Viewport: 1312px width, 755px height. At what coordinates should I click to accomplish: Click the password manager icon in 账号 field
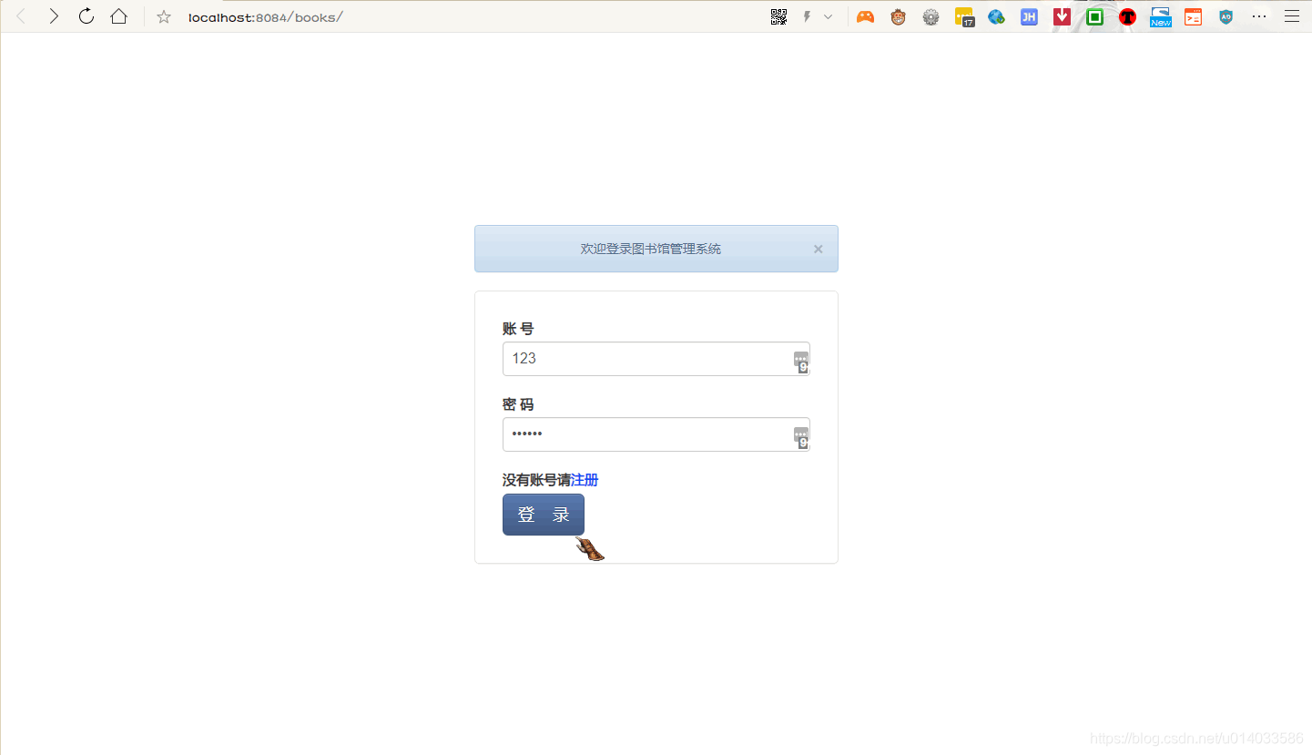tap(801, 362)
